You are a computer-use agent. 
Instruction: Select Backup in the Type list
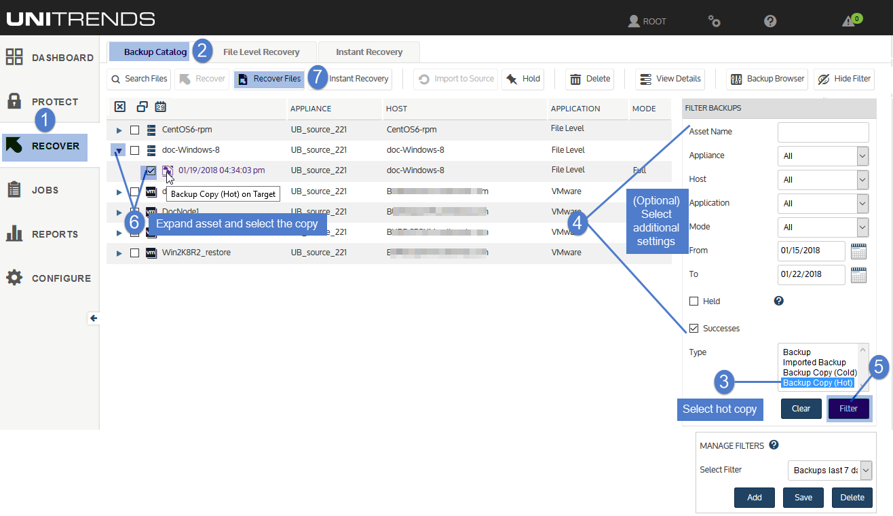coord(797,352)
